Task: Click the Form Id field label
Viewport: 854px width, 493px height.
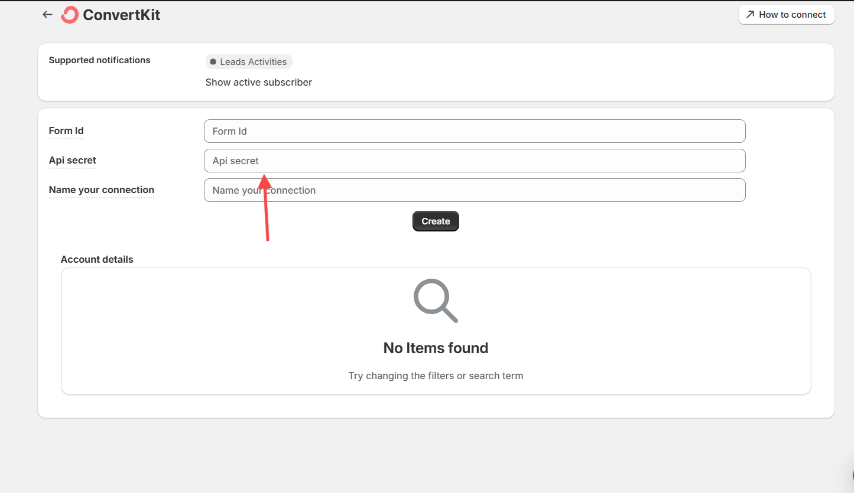Action: click(66, 131)
